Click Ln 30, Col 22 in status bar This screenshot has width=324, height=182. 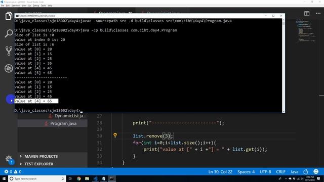coord(220,172)
